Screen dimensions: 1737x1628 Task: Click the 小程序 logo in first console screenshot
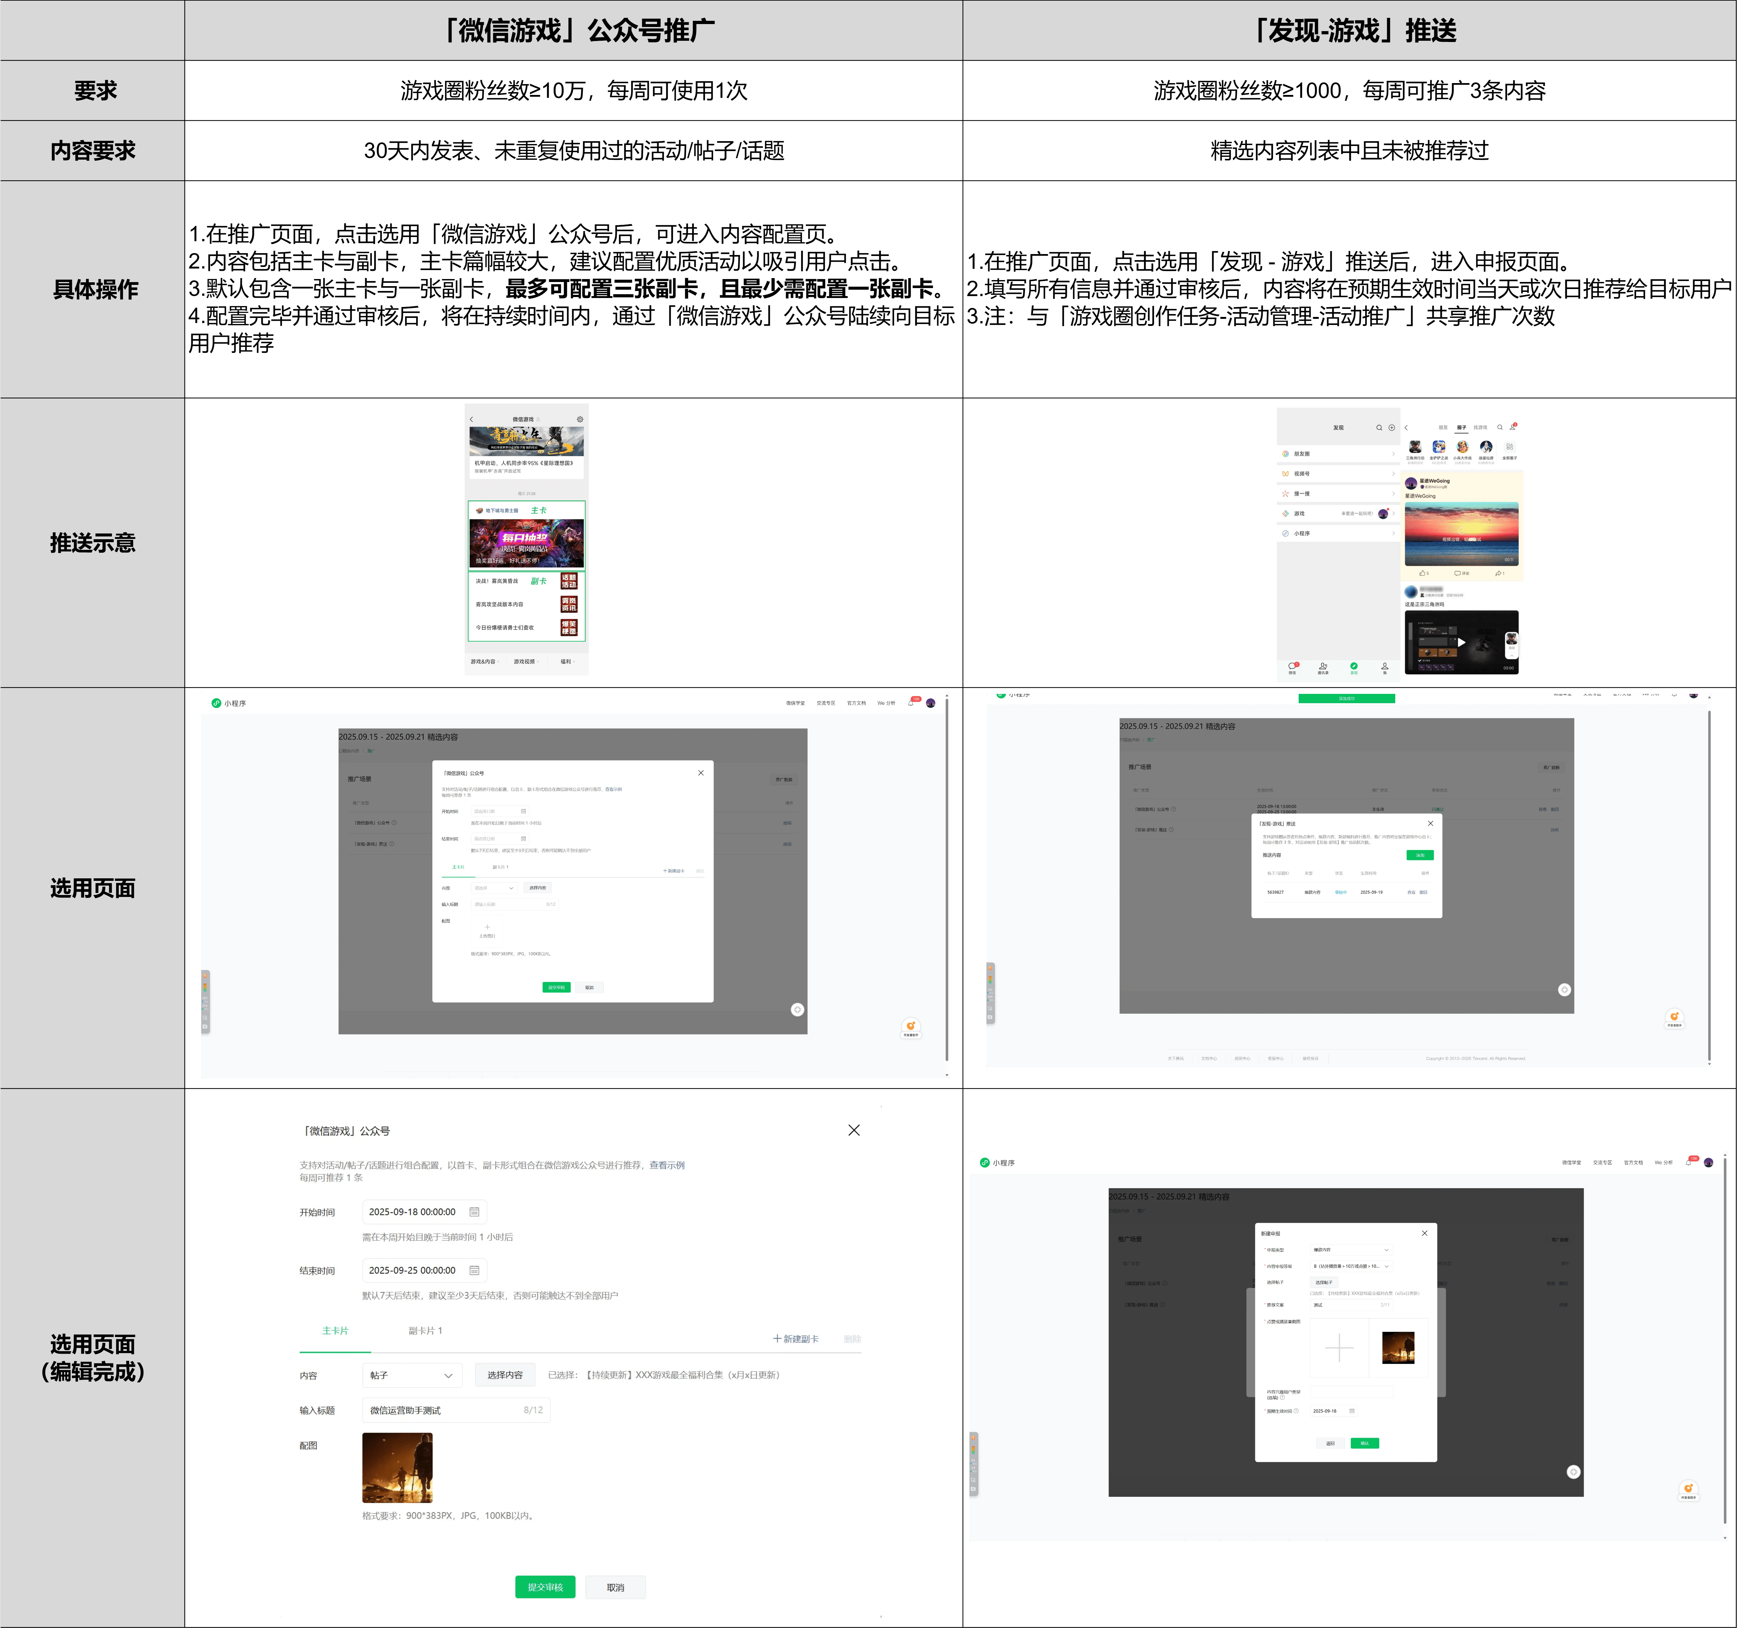pyautogui.click(x=216, y=703)
